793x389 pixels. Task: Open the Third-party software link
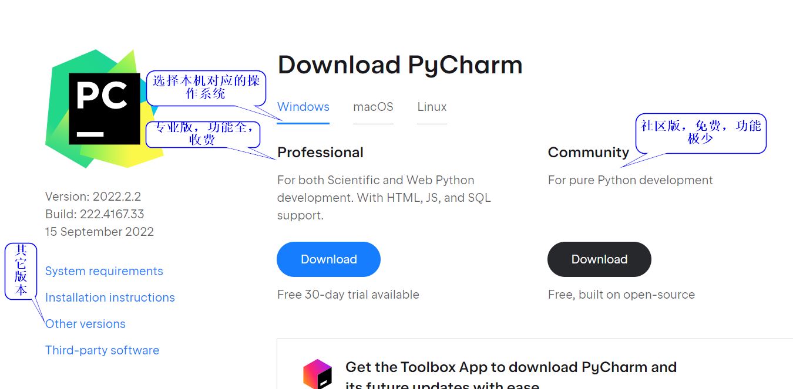click(x=102, y=350)
